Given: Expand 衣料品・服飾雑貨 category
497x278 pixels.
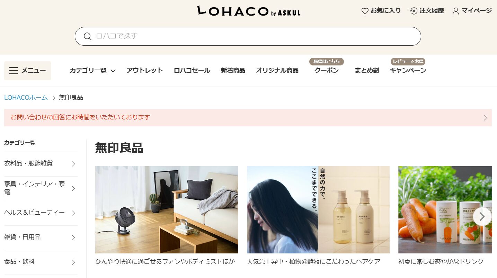Looking at the screenshot, I should point(41,164).
